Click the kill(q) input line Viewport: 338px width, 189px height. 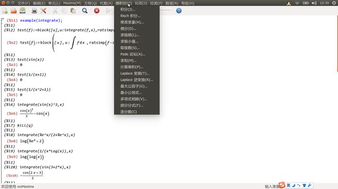click(25, 125)
